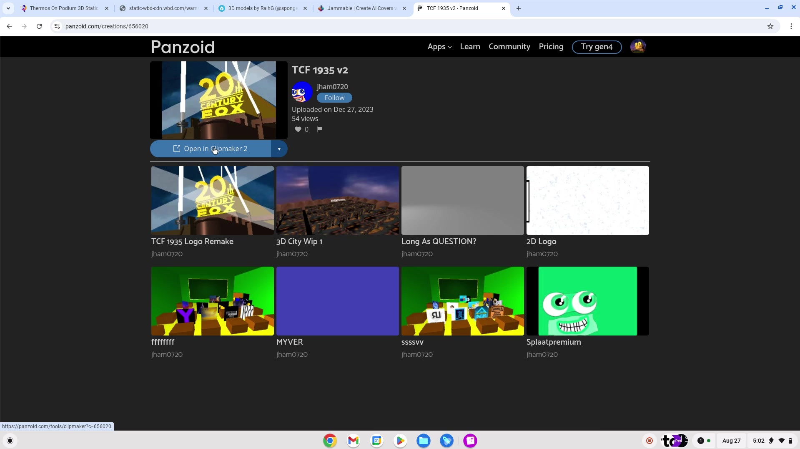Open the Splaatpremium green face thumbnail

pyautogui.click(x=588, y=301)
